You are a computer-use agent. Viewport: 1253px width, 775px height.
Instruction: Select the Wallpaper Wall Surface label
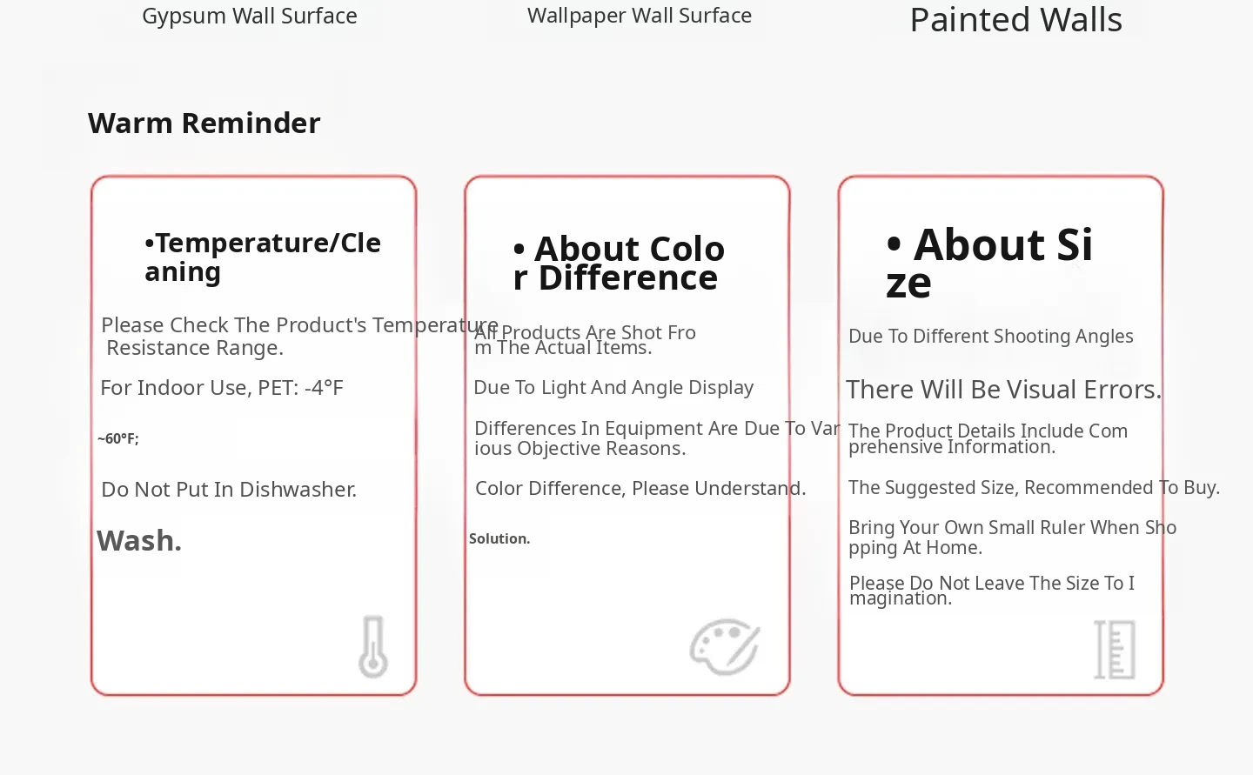pyautogui.click(x=640, y=16)
